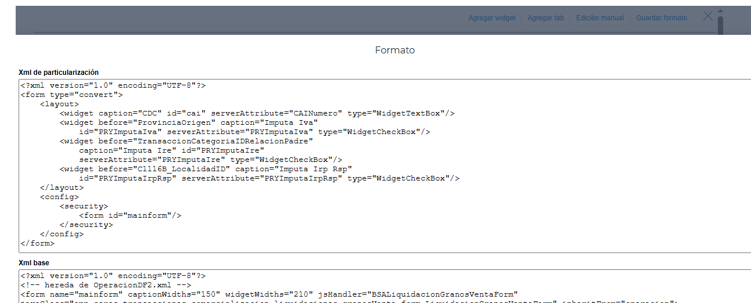Click the closing </config> tag line
751x303 pixels.
click(x=62, y=234)
